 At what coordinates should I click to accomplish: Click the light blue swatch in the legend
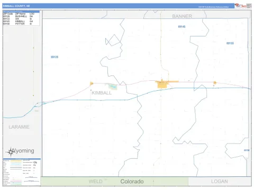[16, 164]
